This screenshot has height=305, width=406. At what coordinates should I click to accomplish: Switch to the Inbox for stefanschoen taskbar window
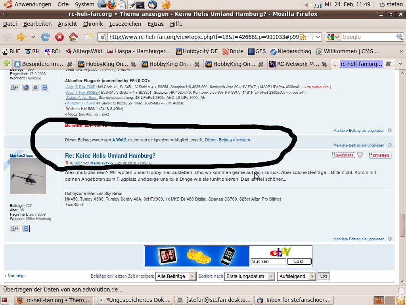click(x=294, y=300)
